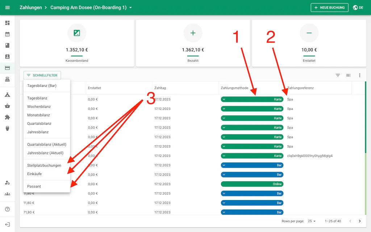This screenshot has height=232, width=371.
Task: Expand the Bar dropdown of the lowest 11,80 € row
Action: 224,203
